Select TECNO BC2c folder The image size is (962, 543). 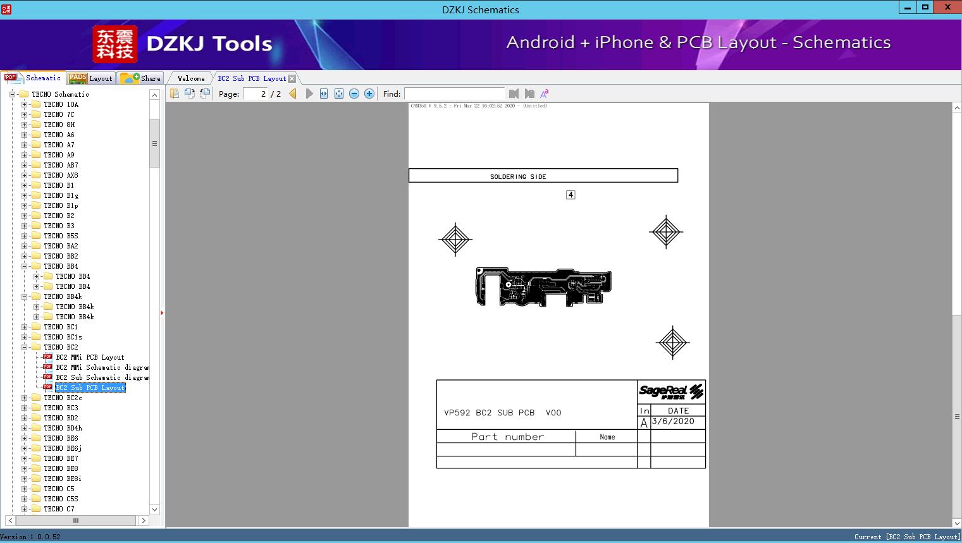point(63,398)
